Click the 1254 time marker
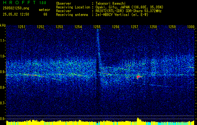Screen dimensions: 197x125 pos(78,27)
